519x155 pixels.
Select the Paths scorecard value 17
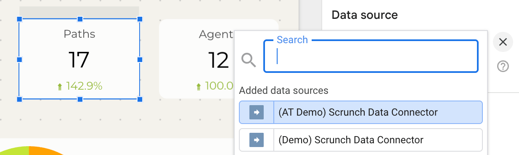[79, 60]
